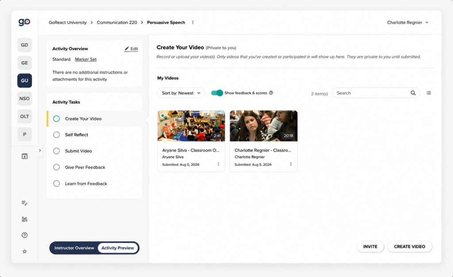Click the archive download box sidebar icon
Screen dimensions: 453x277
(25, 156)
